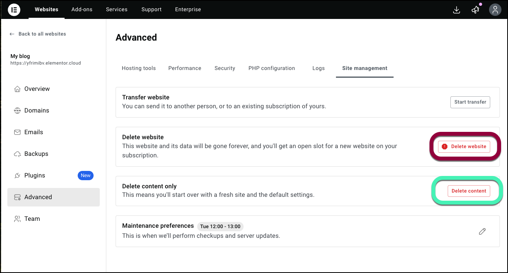Open Team section in sidebar
The image size is (508, 273).
tap(32, 219)
